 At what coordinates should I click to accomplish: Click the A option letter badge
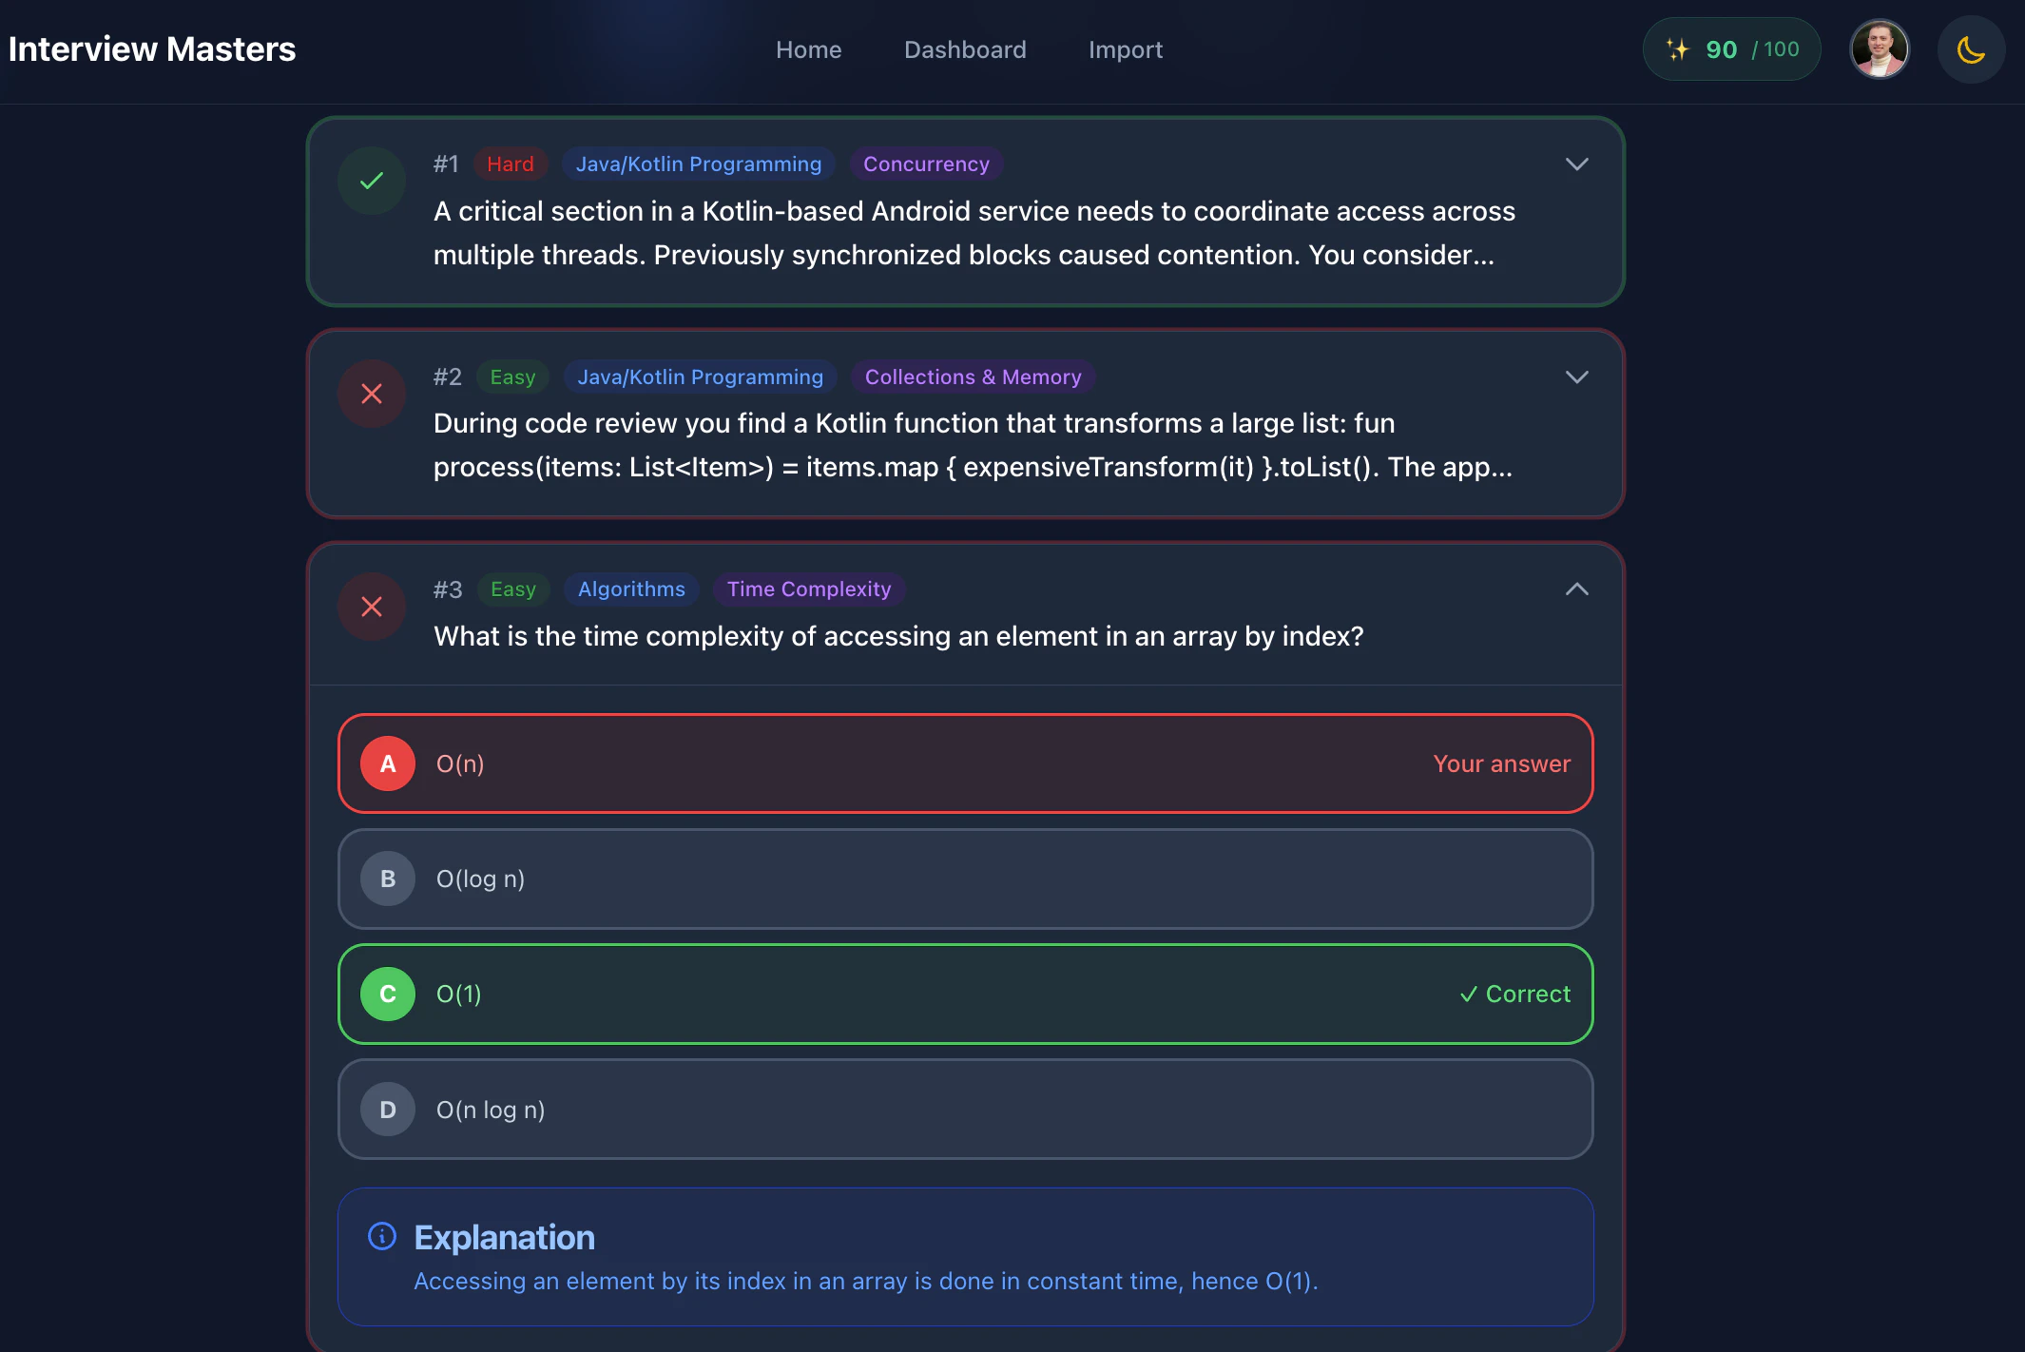(388, 763)
